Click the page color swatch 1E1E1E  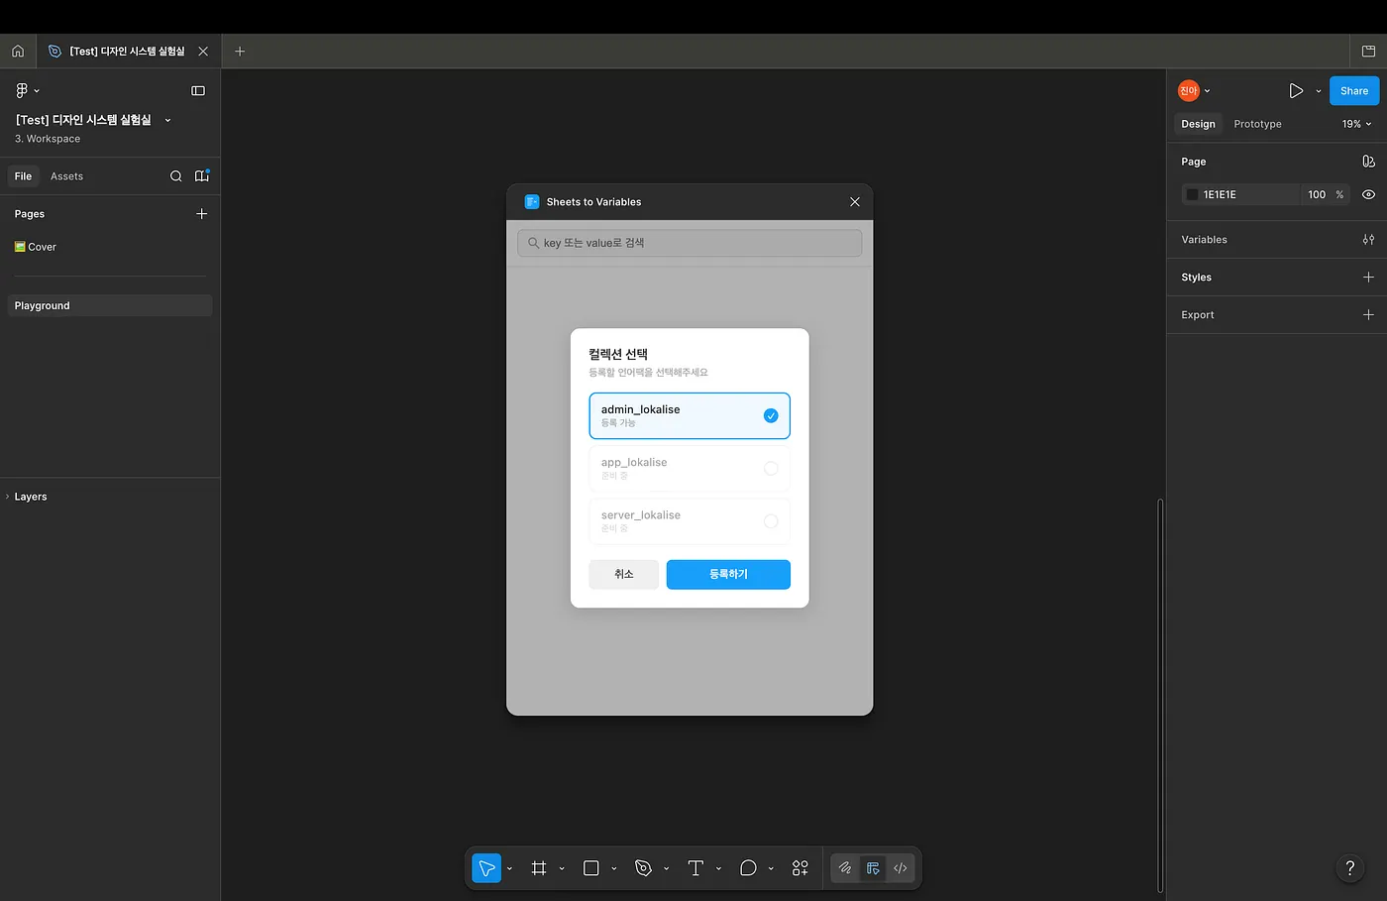(1192, 195)
